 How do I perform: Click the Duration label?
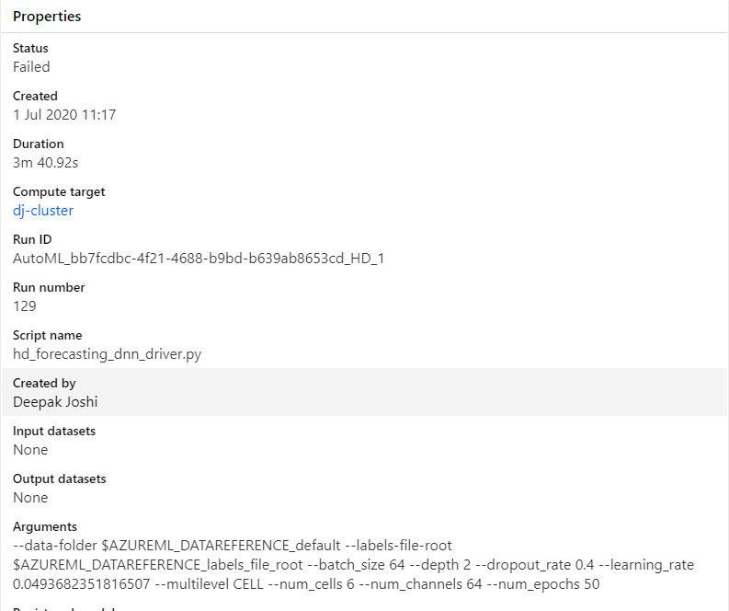[x=38, y=144]
